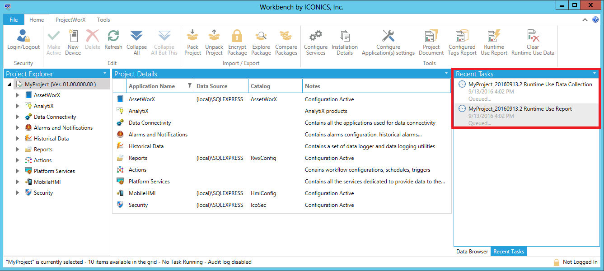This screenshot has width=604, height=271.
Task: Open the Project Details panel dropdown arrow
Action: (x=447, y=73)
